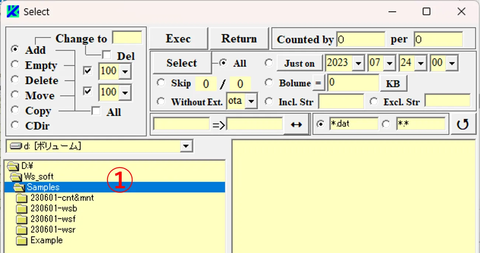
Task: Toggle the second checked 100 checkbox
Action: (88, 91)
